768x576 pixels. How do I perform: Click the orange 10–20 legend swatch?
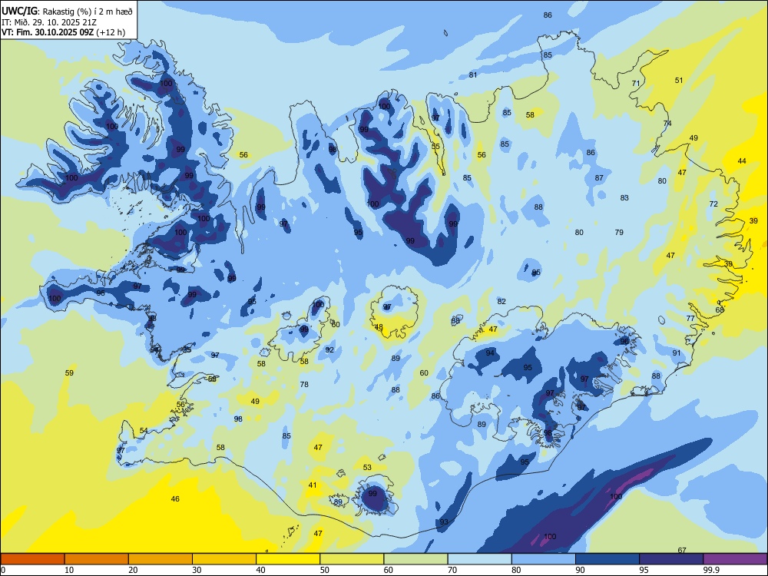click(x=97, y=559)
